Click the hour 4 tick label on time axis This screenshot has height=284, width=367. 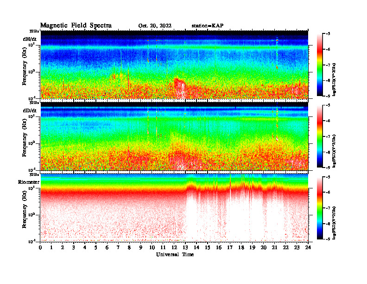85,247
